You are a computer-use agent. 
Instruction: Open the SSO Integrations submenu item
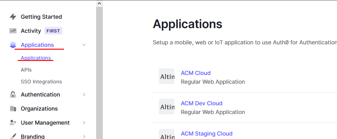click(x=41, y=82)
